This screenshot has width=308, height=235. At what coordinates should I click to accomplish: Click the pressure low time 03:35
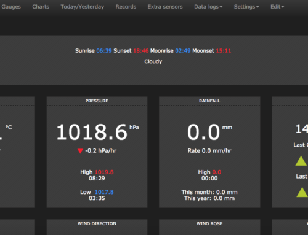[97, 198]
